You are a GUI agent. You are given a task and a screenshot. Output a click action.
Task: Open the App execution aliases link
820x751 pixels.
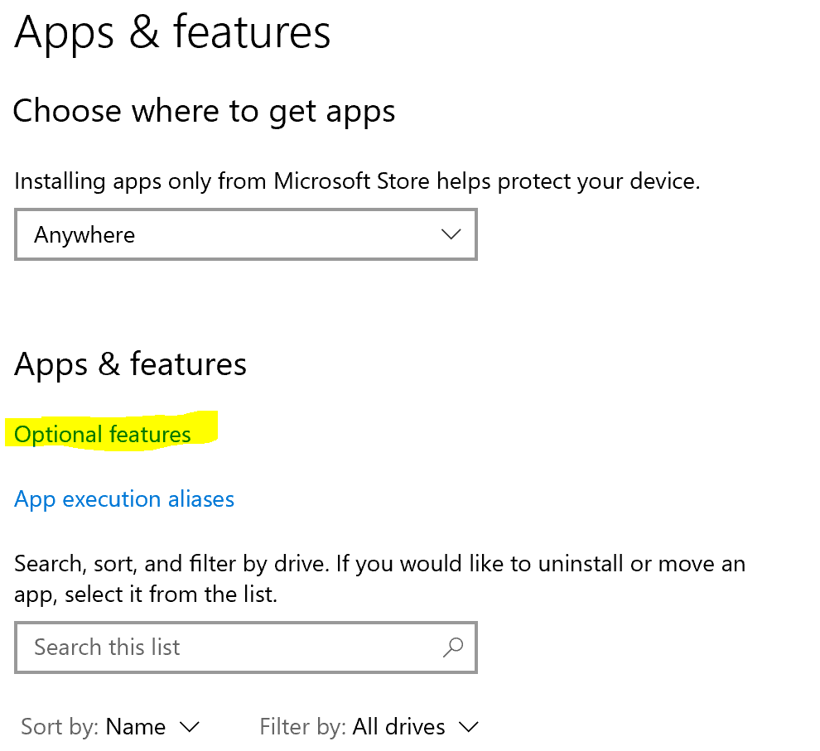[124, 499]
